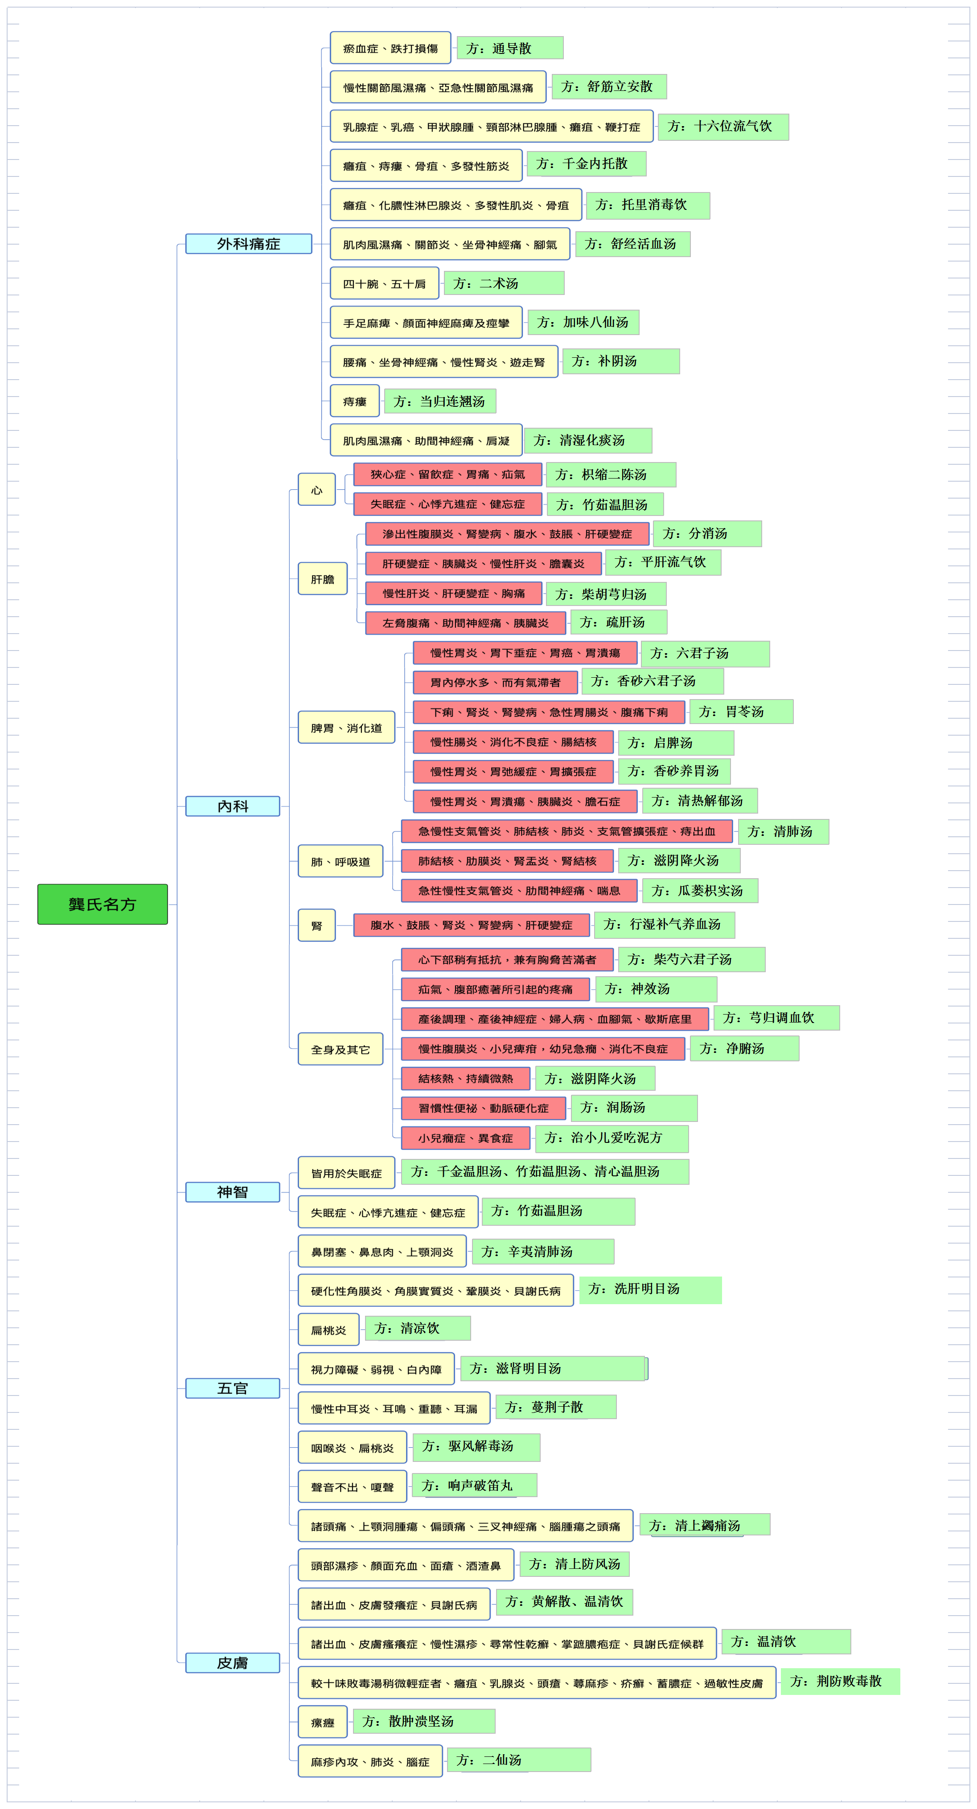Select the root node 龔氏名方
This screenshot has height=1809, width=977.
[103, 904]
